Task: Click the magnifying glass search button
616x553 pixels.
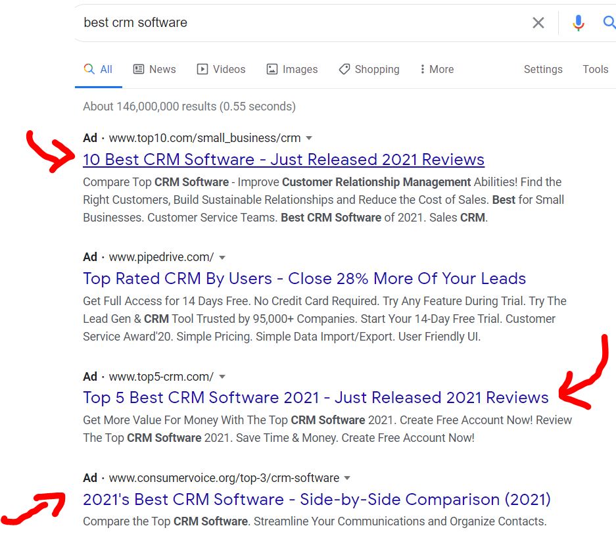Action: point(609,22)
